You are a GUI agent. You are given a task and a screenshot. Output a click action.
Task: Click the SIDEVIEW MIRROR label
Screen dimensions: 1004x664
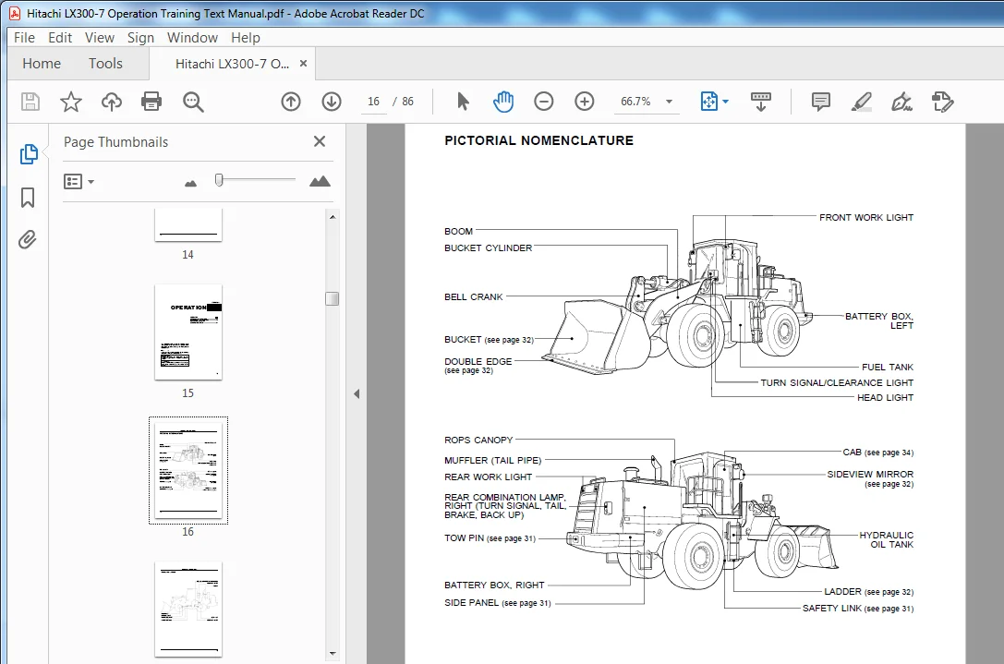[870, 474]
